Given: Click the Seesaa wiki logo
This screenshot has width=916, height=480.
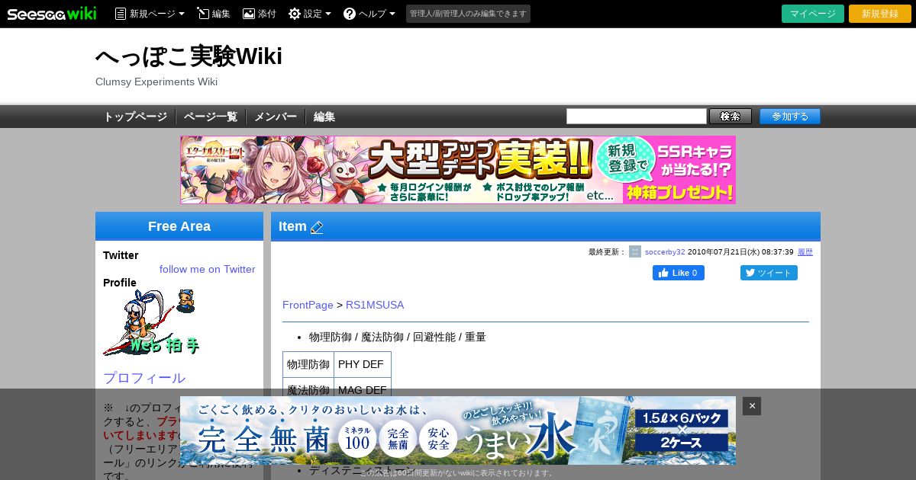Looking at the screenshot, I should click(52, 14).
